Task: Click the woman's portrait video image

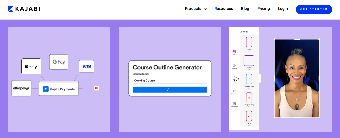Action: [297, 78]
